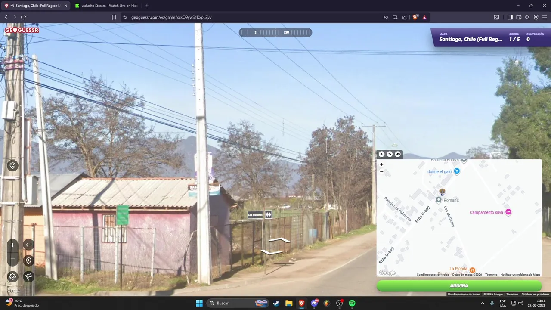Close the Santiago, Chile browser tab

tap(66, 6)
